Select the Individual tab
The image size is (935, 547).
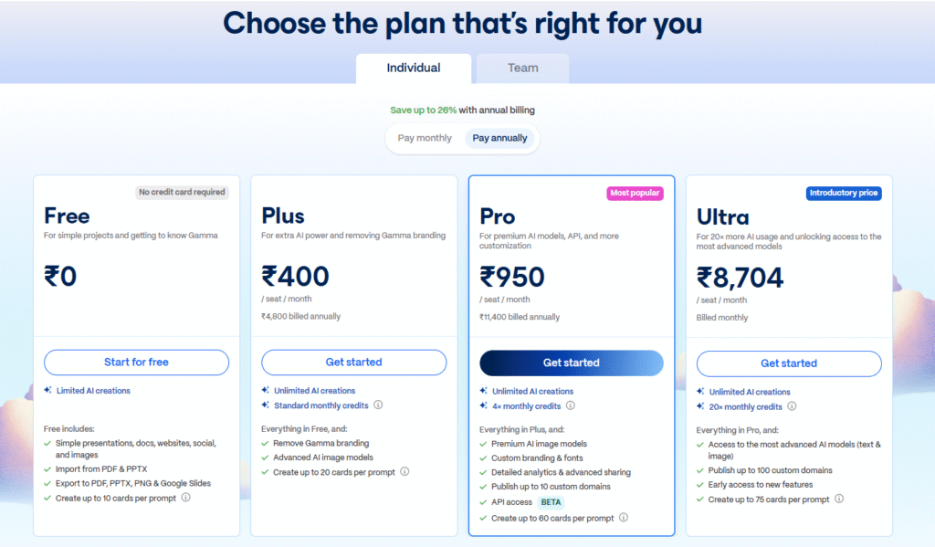(414, 68)
